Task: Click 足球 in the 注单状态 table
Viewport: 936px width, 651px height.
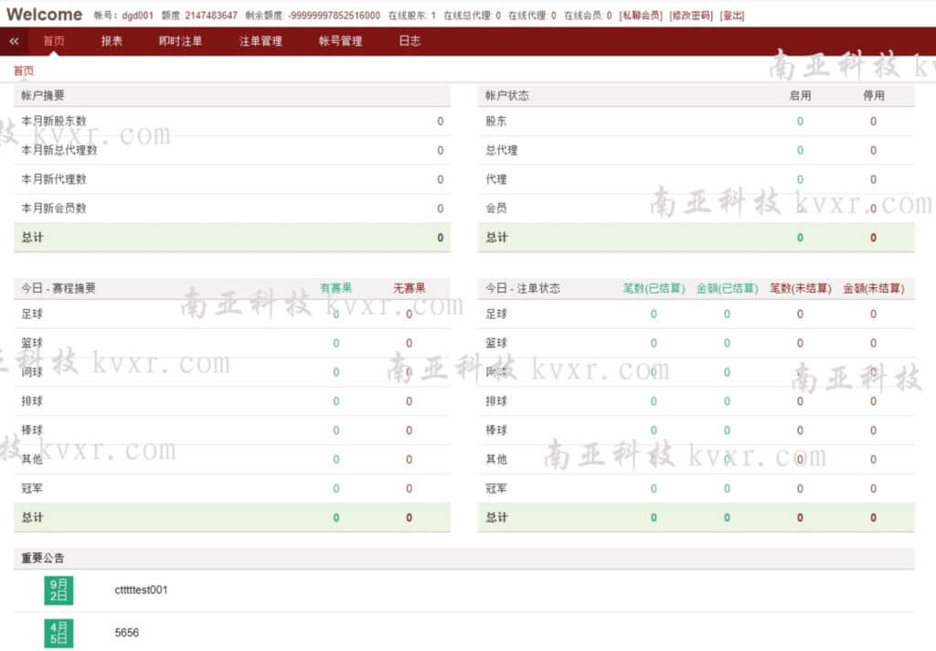Action: click(496, 315)
